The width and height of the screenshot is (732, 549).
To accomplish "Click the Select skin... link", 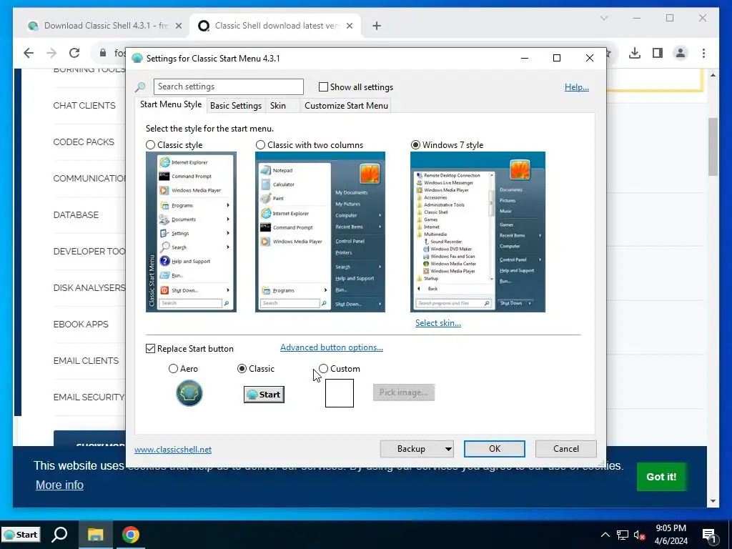I will click(x=438, y=323).
